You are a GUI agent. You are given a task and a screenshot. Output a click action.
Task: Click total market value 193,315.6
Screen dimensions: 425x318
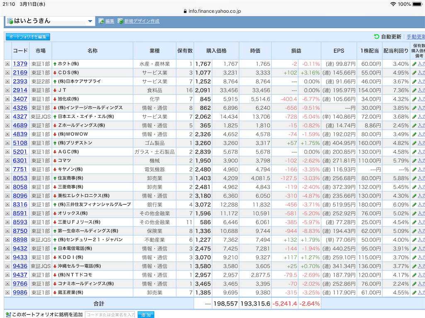click(x=255, y=304)
